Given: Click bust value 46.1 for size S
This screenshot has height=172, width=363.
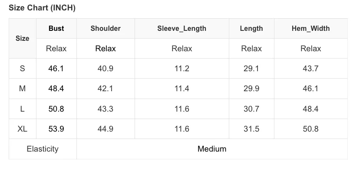Looking at the screenshot, I should 56,69.
